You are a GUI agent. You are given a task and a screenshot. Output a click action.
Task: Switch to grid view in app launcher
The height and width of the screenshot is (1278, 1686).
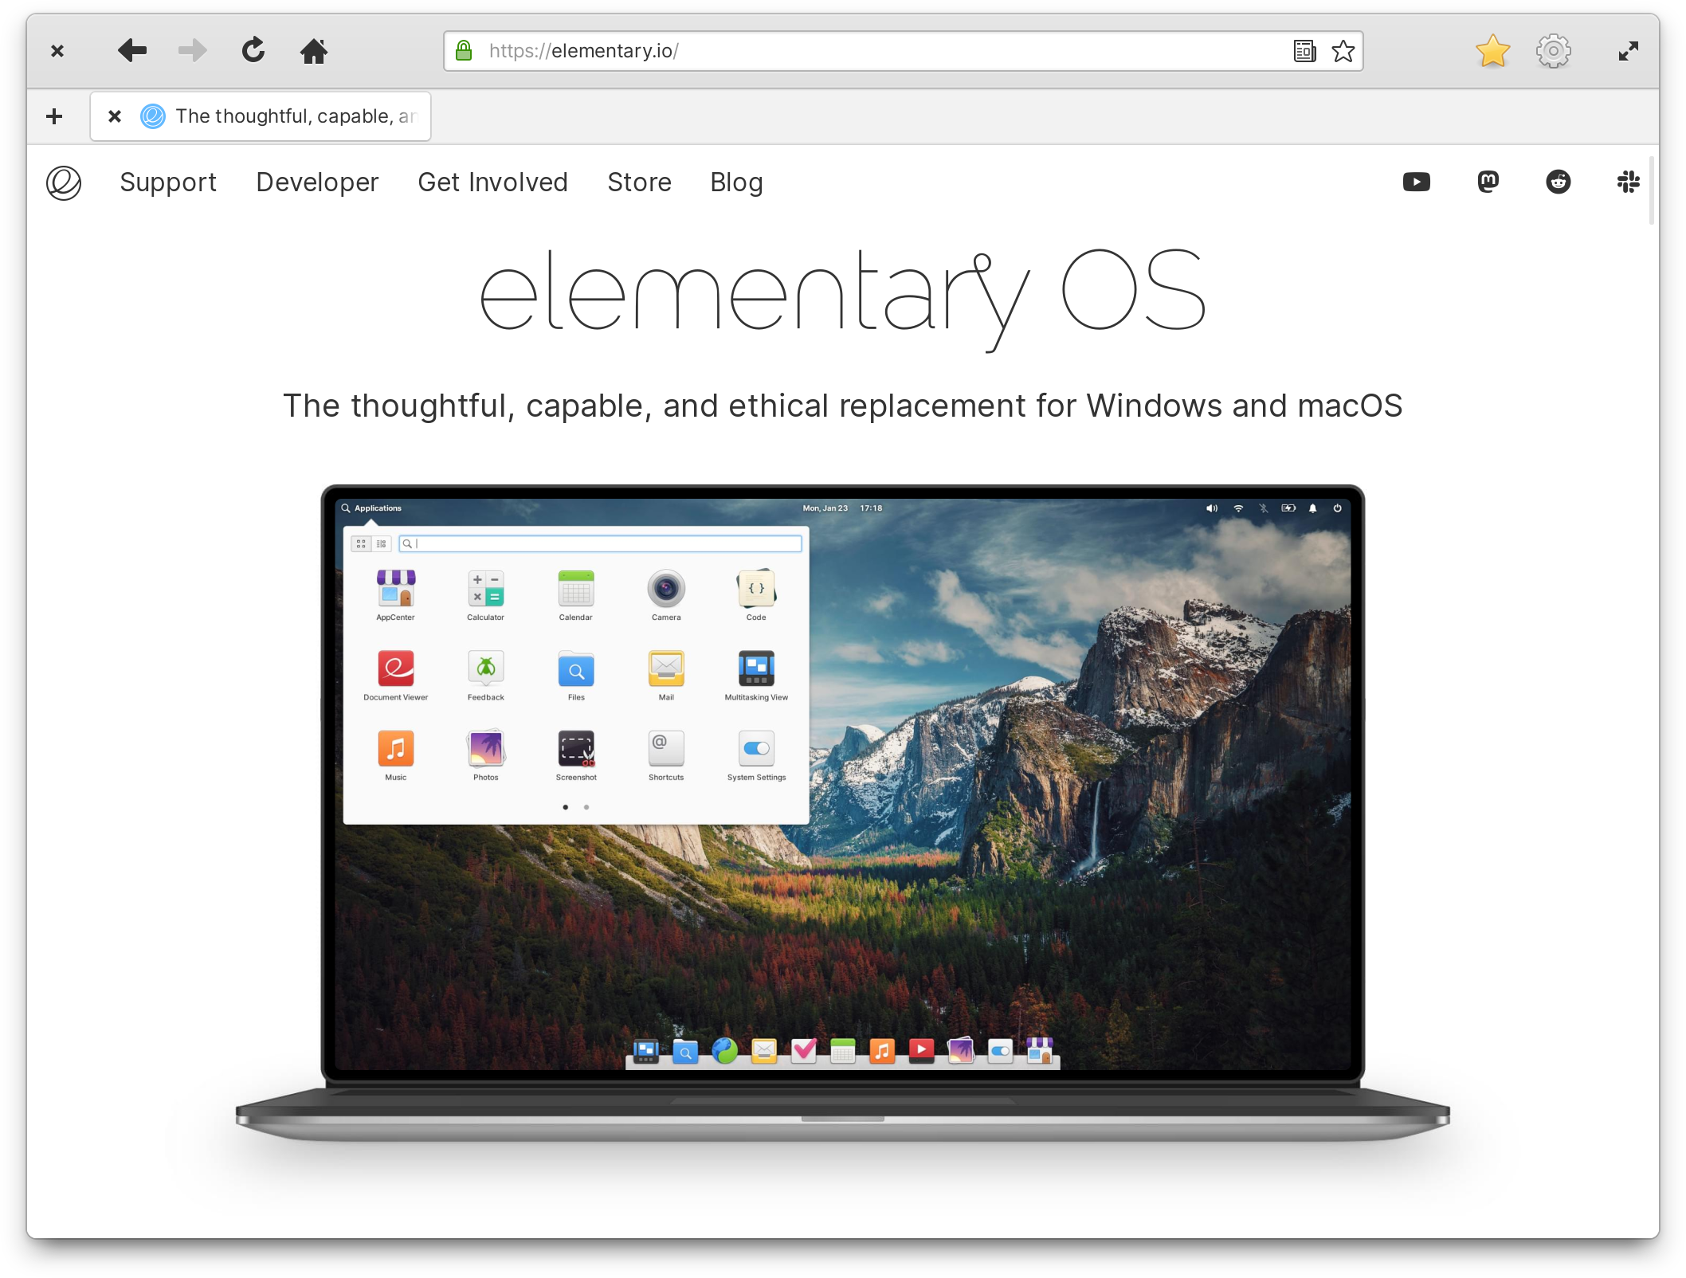tap(361, 543)
